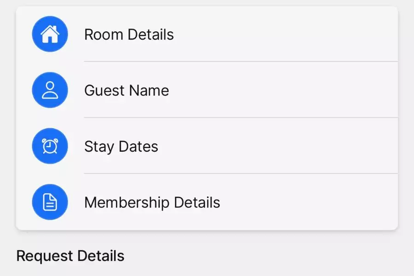Tap the document icon for Membership Details

(x=50, y=202)
